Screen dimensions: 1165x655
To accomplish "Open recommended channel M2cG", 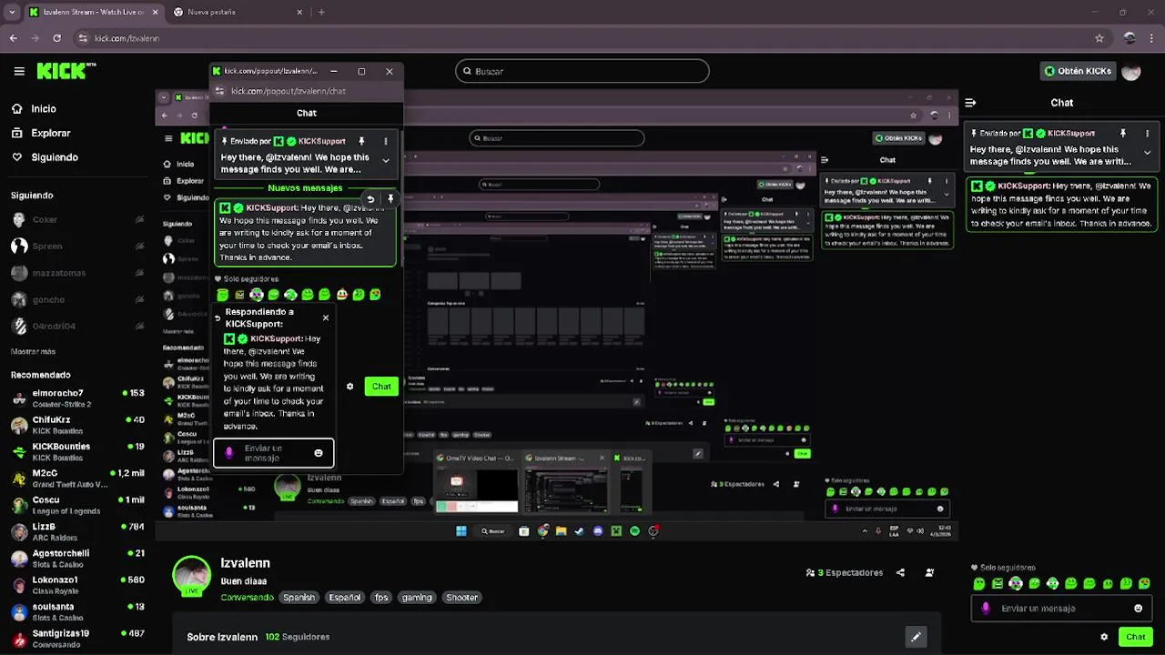I will pyautogui.click(x=77, y=479).
